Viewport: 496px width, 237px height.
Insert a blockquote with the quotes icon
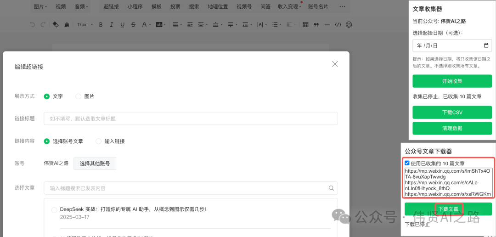[x=316, y=25]
